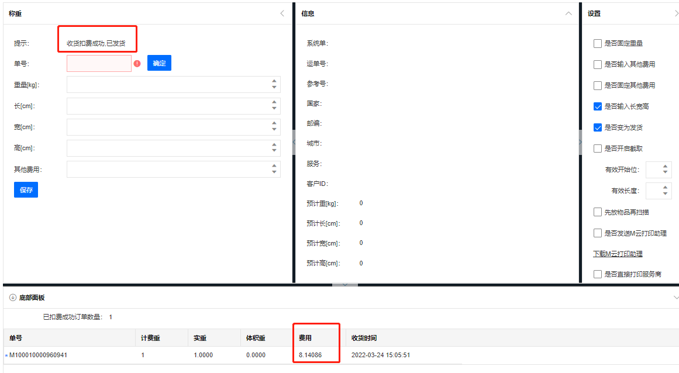Image resolution: width=679 pixels, height=373 pixels.
Task: Collapse 底部面板 using the right-side chevron
Action: [x=676, y=298]
